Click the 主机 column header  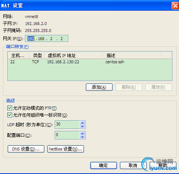(x=19, y=56)
